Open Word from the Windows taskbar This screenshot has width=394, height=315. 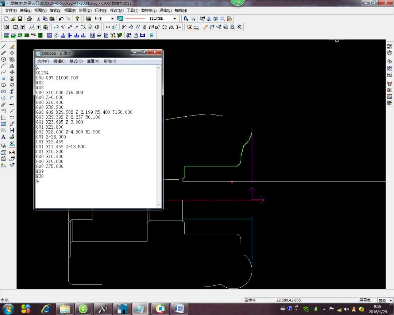[x=179, y=309]
